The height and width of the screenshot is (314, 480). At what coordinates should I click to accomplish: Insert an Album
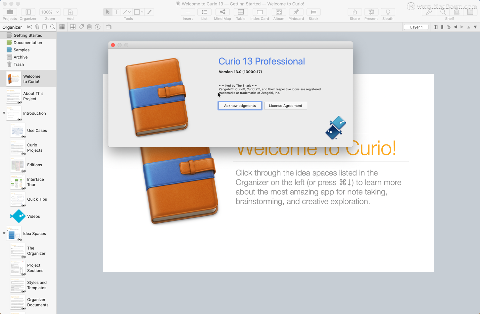[279, 12]
